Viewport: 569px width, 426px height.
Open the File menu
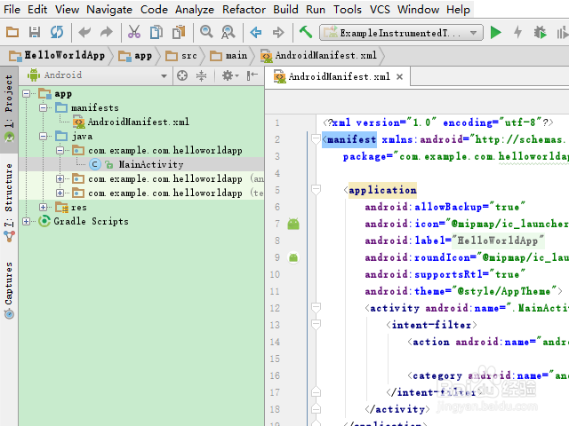[12, 10]
